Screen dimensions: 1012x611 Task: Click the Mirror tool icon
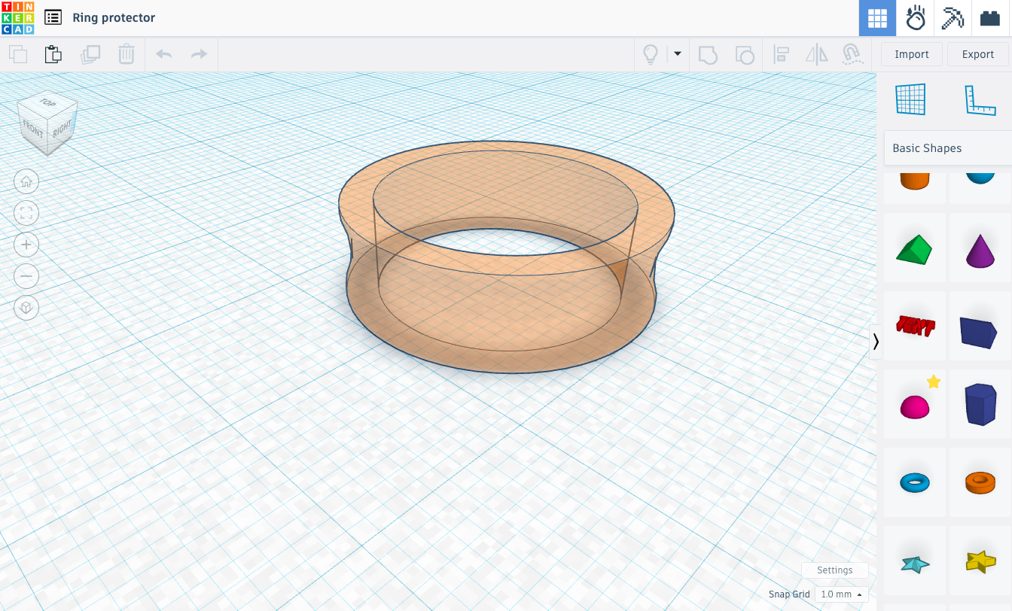coord(817,54)
